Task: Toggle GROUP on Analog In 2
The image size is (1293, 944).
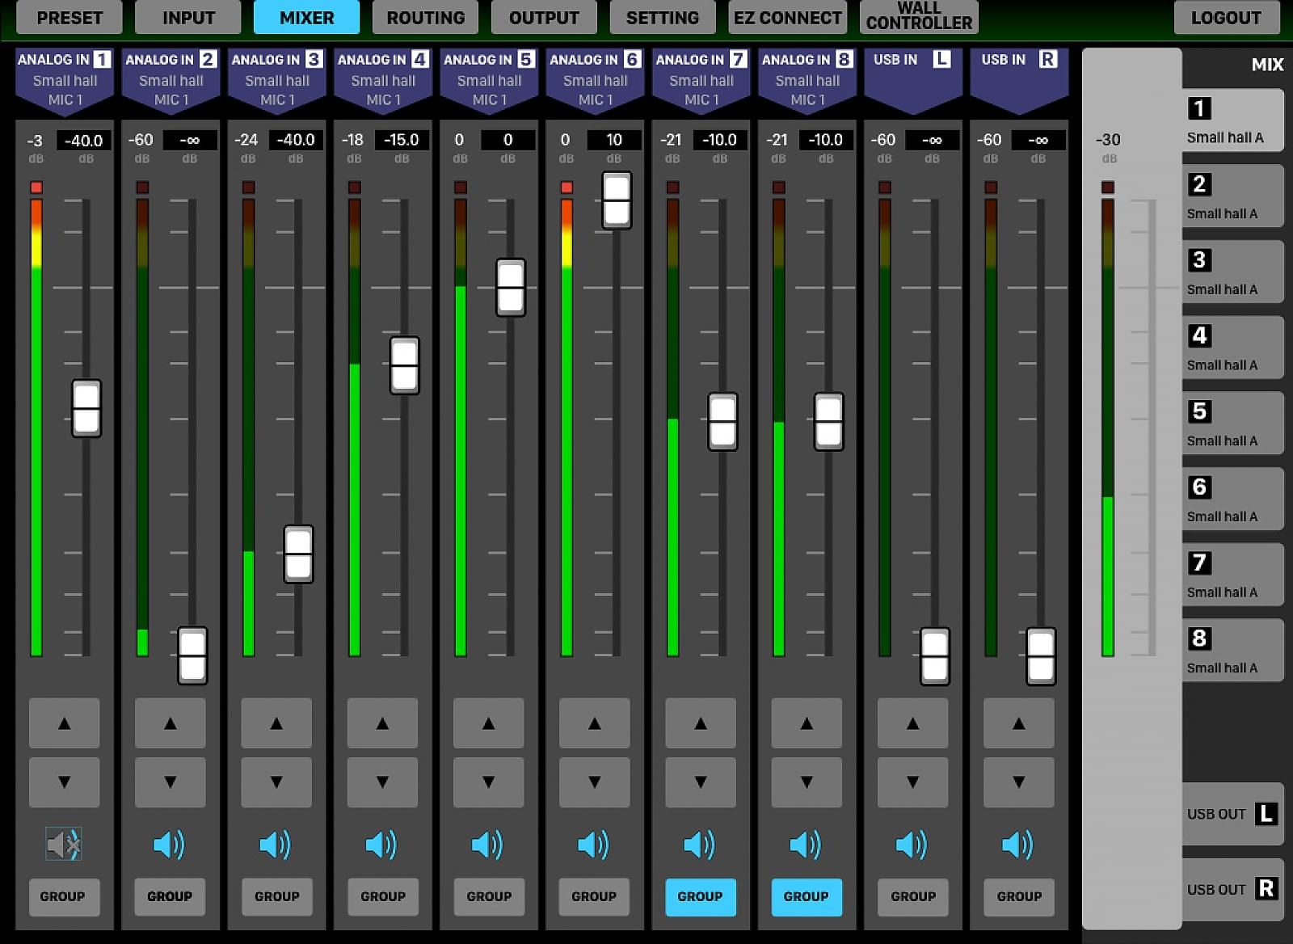Action: 170,897
